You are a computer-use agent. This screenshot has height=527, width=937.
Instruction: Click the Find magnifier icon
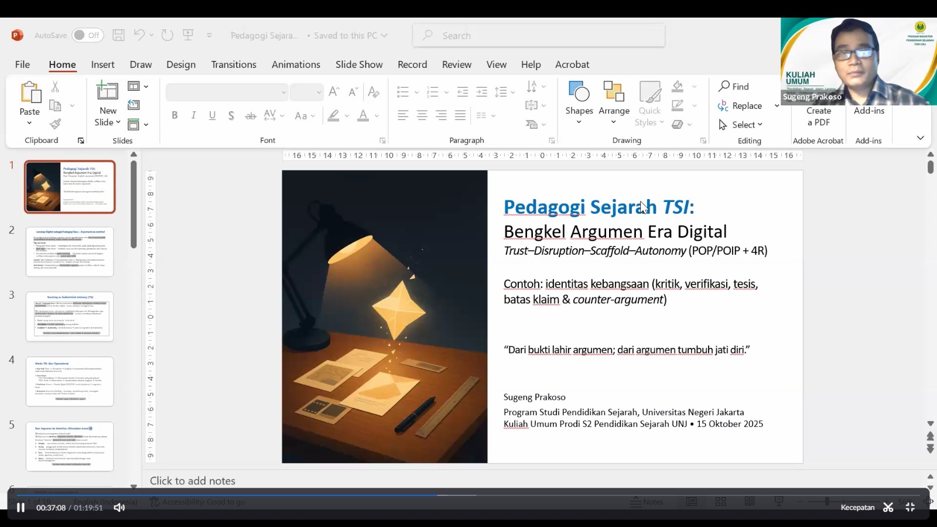725,87
